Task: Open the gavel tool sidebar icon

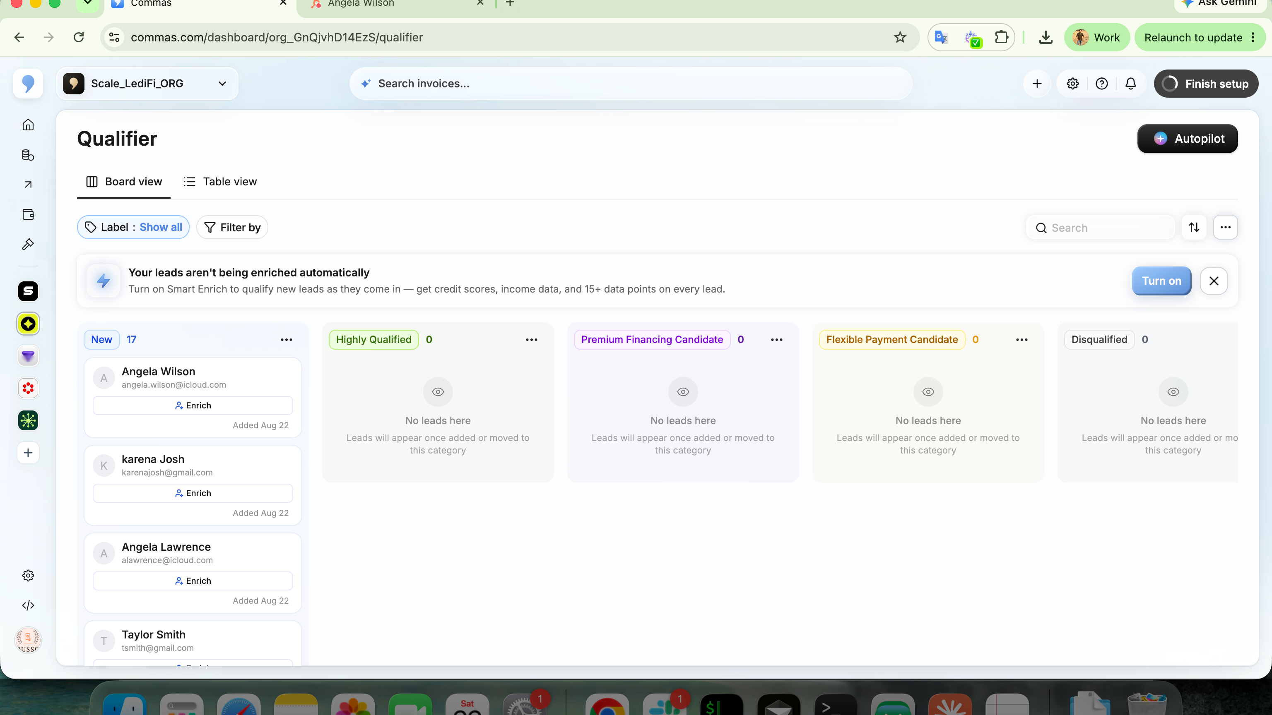Action: 28,244
